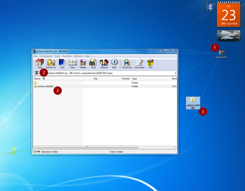The height and width of the screenshot is (191, 245).
Task: Open the weather gadget showing 32°
Action: coord(229,36)
